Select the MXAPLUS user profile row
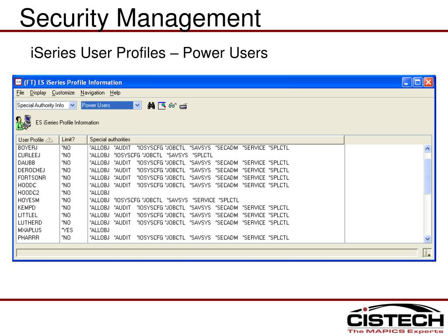This screenshot has width=448, height=336. point(181,230)
